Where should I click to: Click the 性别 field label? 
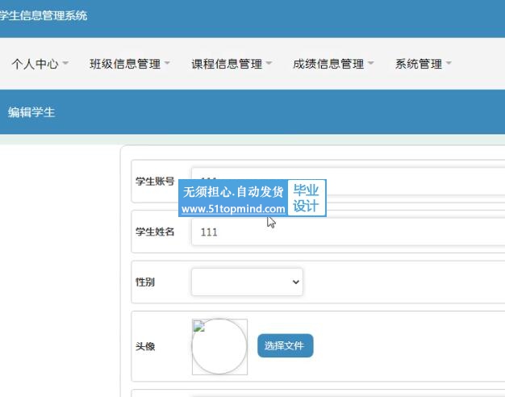pos(145,282)
